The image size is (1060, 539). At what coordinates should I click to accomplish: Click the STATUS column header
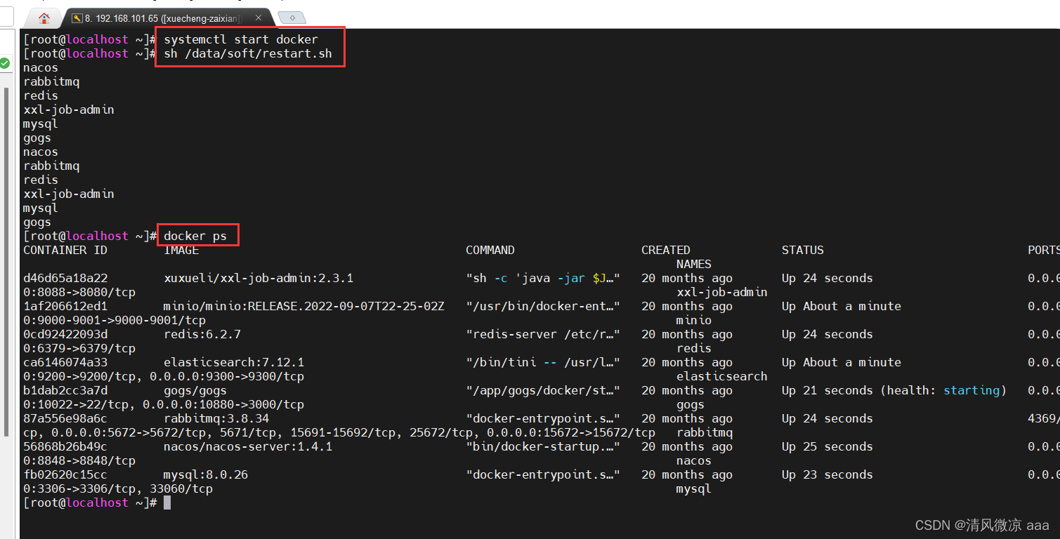pos(803,250)
